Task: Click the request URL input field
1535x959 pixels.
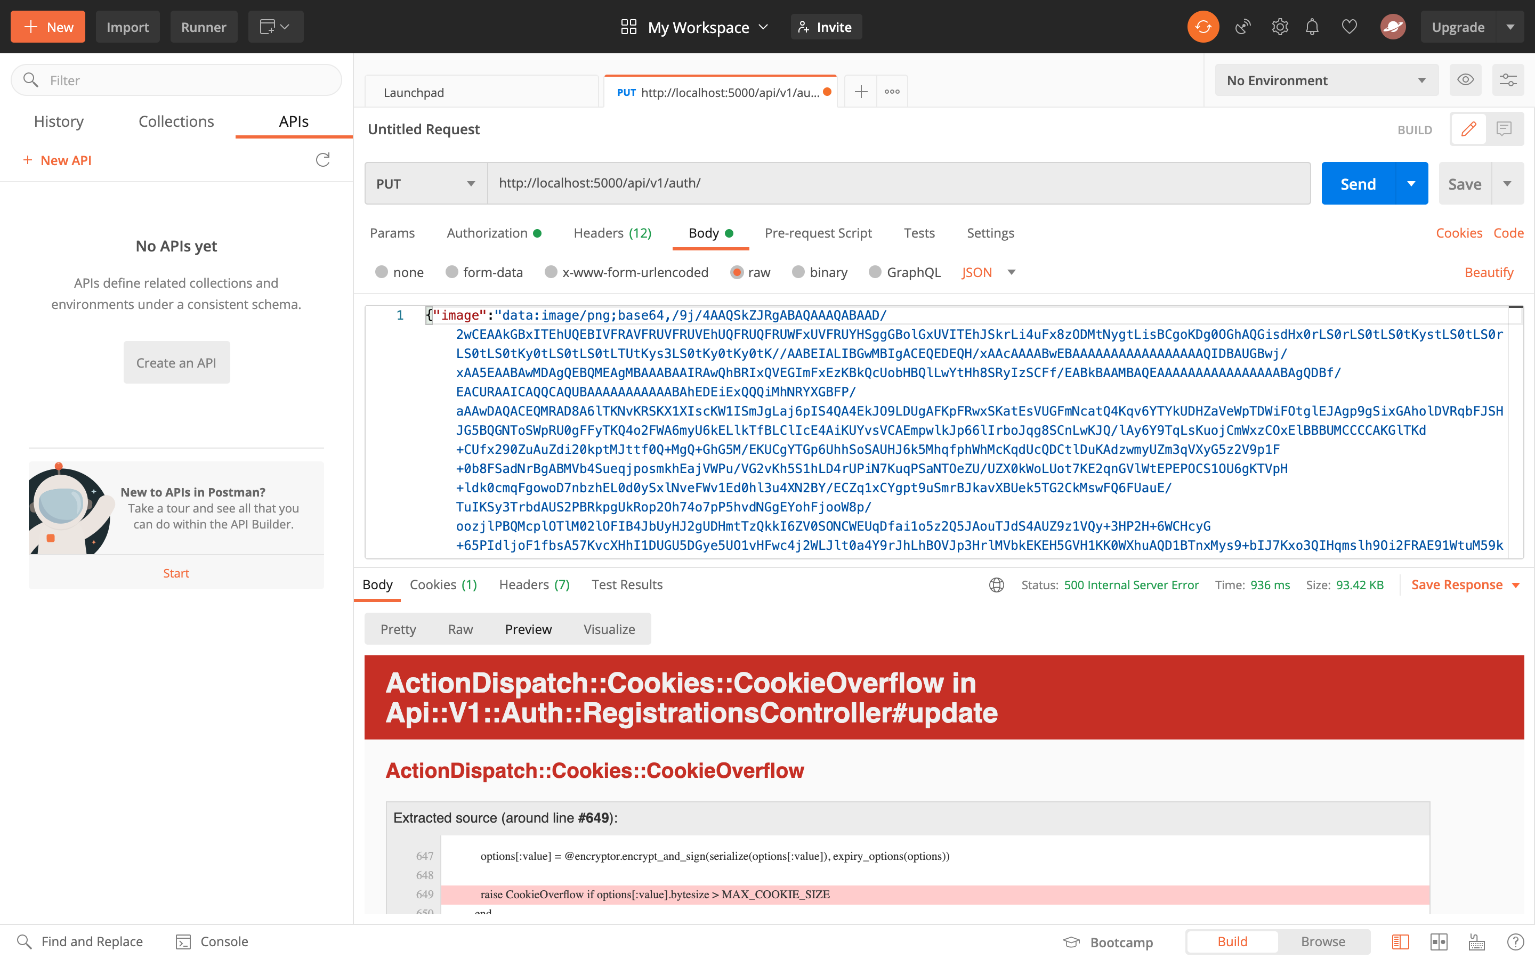Action: pyautogui.click(x=899, y=183)
